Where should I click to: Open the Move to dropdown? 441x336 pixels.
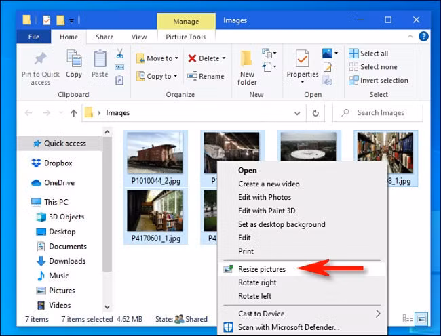pyautogui.click(x=157, y=58)
